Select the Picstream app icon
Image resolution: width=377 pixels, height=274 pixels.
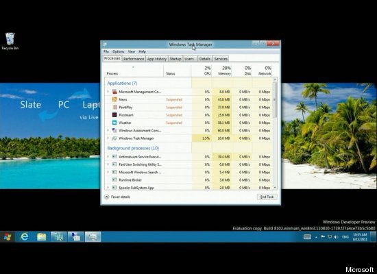point(114,115)
